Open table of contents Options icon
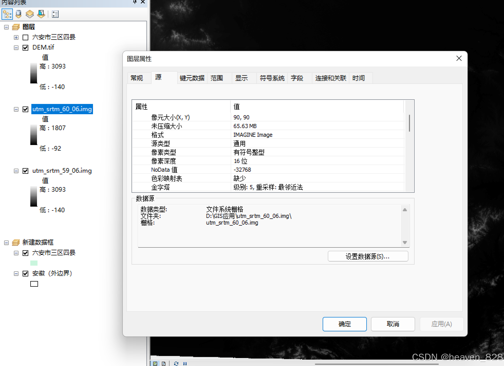 pyautogui.click(x=55, y=14)
